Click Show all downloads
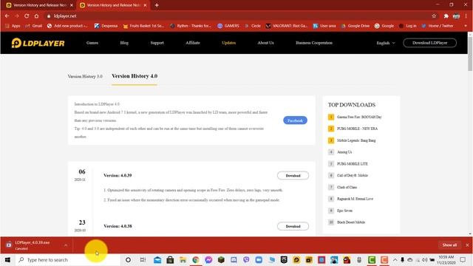The image size is (473, 266). [x=449, y=245]
